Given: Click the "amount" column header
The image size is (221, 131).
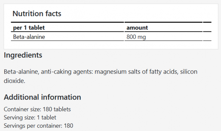Looking at the screenshot, I should [137, 28].
